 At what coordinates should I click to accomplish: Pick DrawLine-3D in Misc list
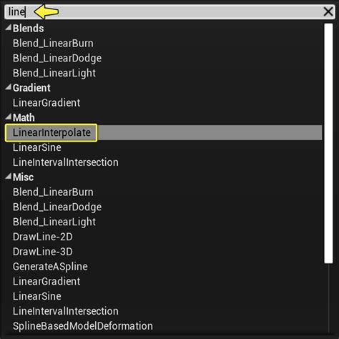click(43, 252)
